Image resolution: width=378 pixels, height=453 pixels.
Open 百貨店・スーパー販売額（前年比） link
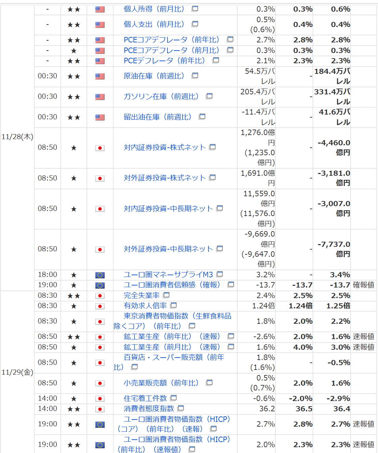point(169,362)
